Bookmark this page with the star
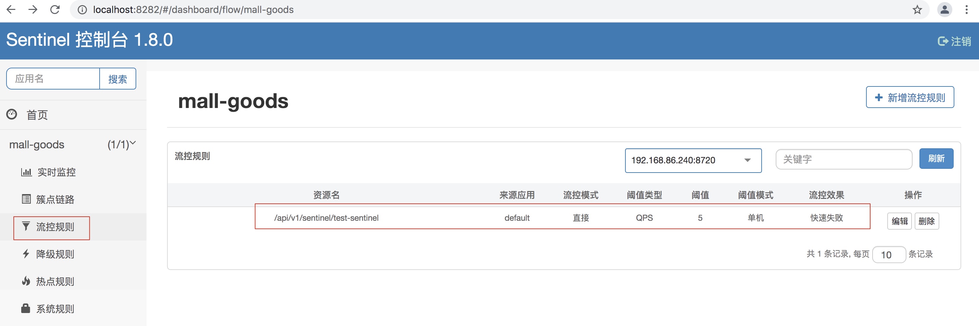979x326 pixels. [x=917, y=10]
